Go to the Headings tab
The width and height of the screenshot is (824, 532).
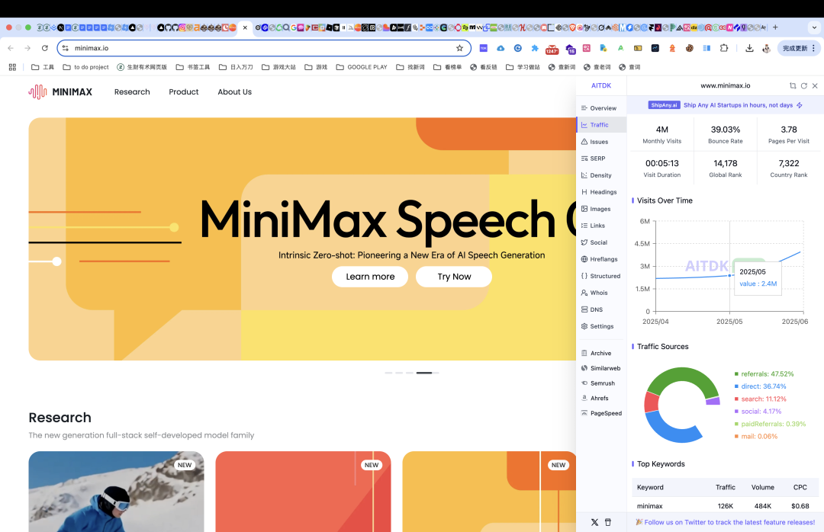tap(600, 192)
